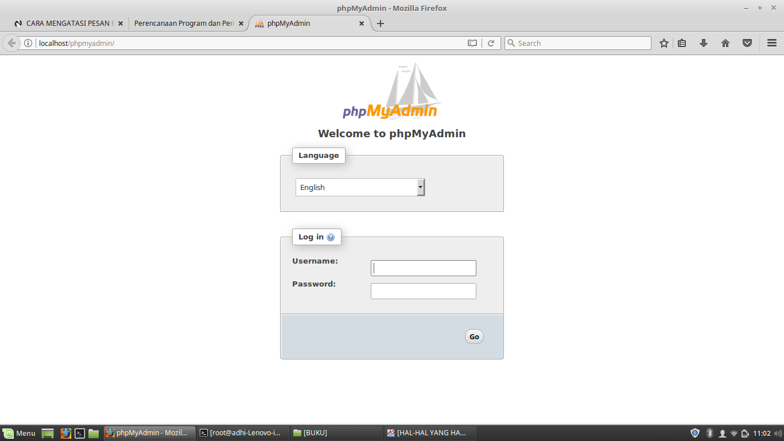Launch Firefox from the panel launcher
This screenshot has width=784, height=441.
pos(66,433)
